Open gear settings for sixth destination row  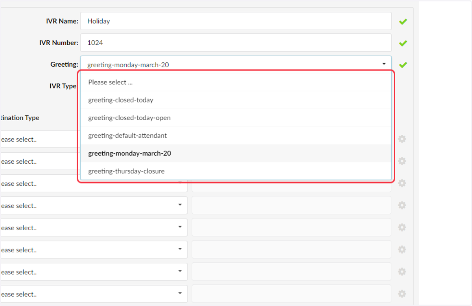point(402,249)
